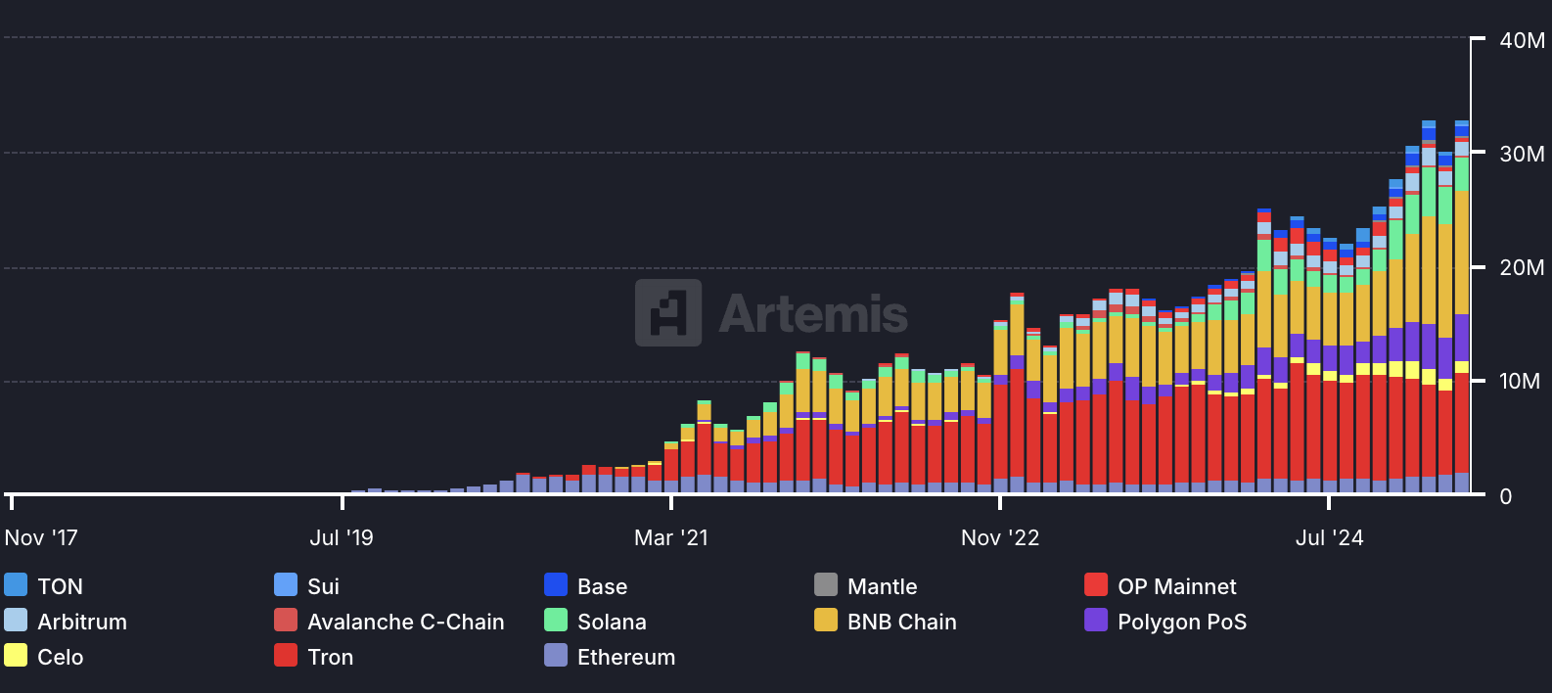The image size is (1552, 693).
Task: Click the Artemis watermark text
Action: [x=813, y=314]
